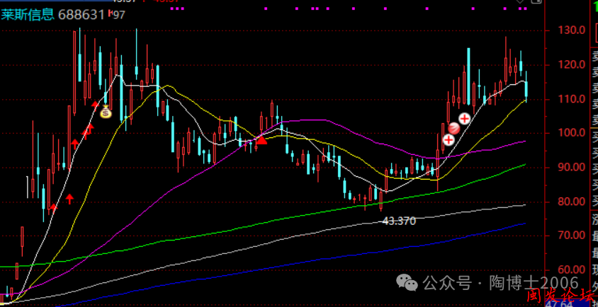Click the 60.00 price axis label
Screen dimensions: 598x307
point(570,270)
